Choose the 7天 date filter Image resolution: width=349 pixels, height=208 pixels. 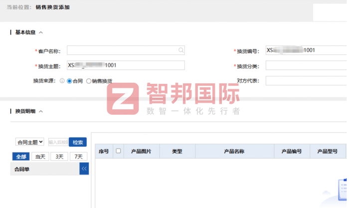pyautogui.click(x=78, y=157)
